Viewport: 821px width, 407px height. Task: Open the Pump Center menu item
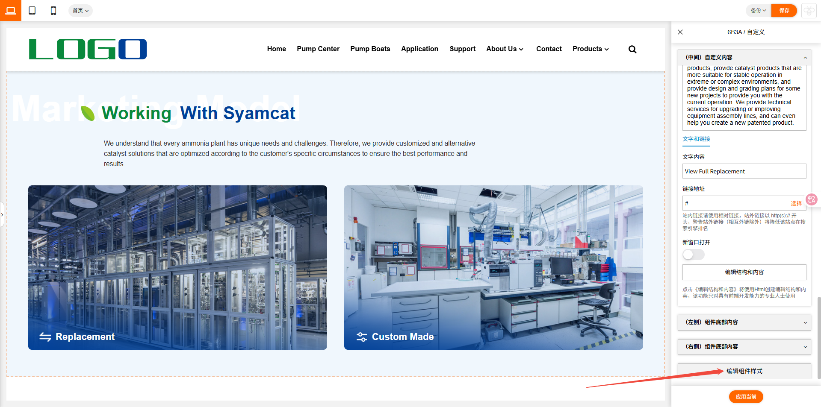[318, 49]
